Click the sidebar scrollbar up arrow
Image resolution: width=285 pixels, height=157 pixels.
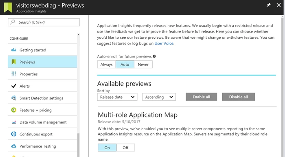[78, 34]
